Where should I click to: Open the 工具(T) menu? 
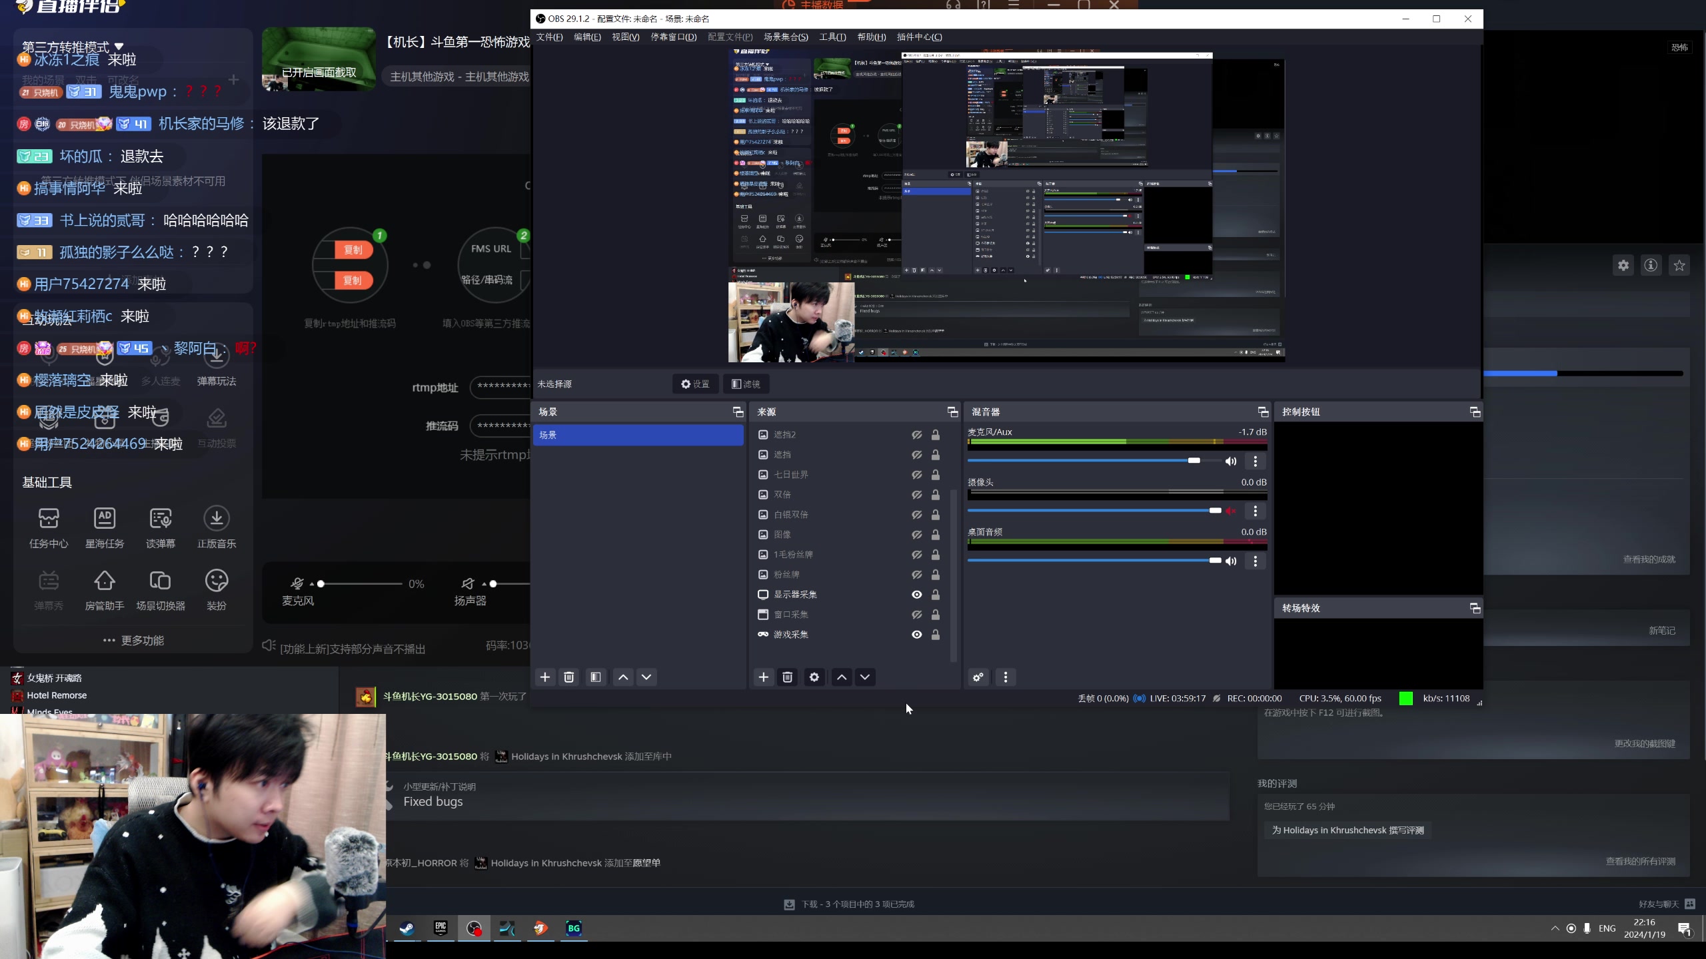(832, 37)
